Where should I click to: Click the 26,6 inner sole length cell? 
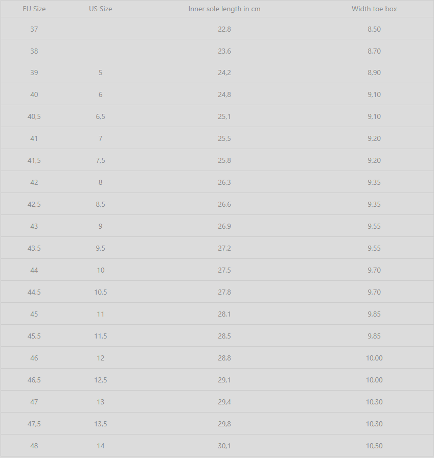coord(224,204)
